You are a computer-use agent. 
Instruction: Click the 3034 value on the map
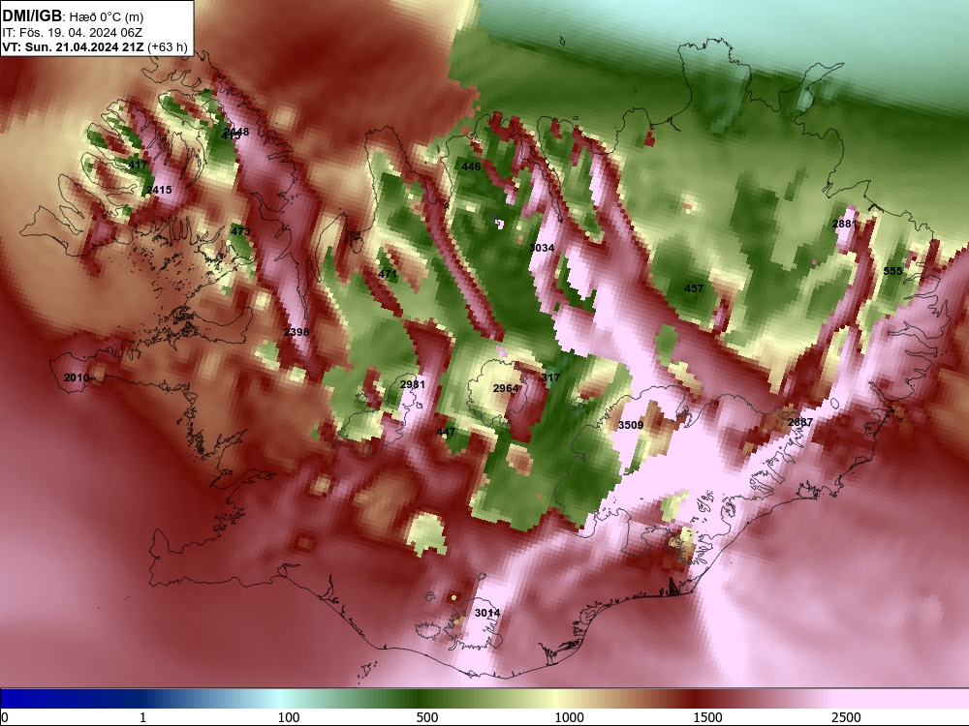tap(542, 248)
